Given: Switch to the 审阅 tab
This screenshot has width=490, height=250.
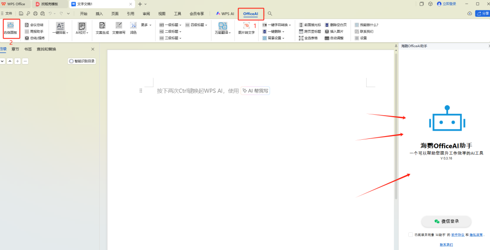Looking at the screenshot, I should pos(146,14).
